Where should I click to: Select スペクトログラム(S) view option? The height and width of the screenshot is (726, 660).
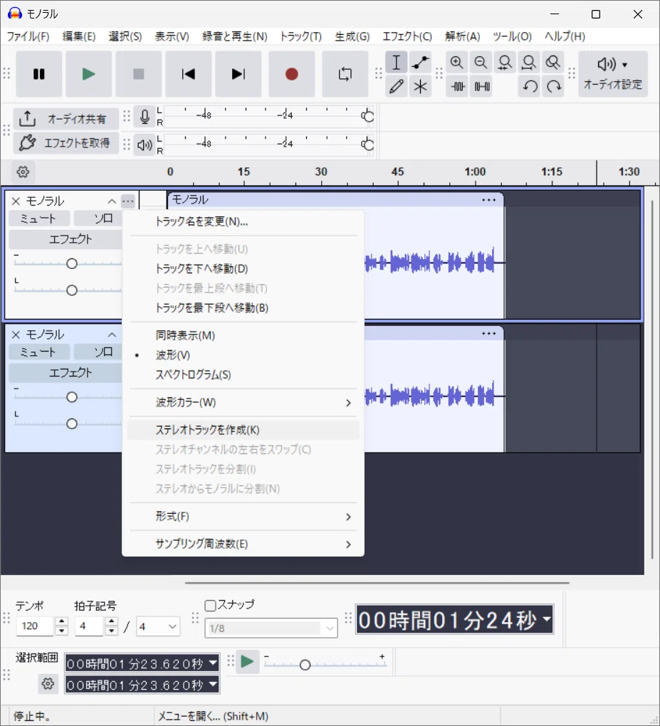pyautogui.click(x=243, y=374)
